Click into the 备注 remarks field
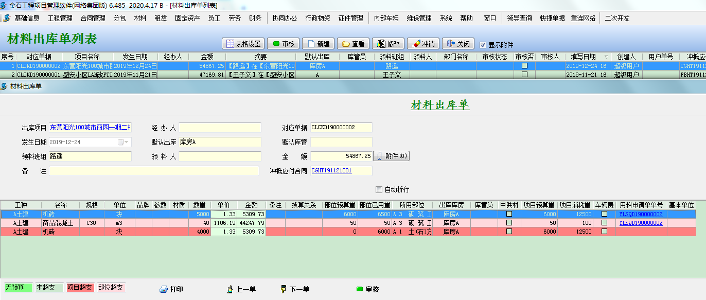The image size is (706, 300). click(x=154, y=171)
